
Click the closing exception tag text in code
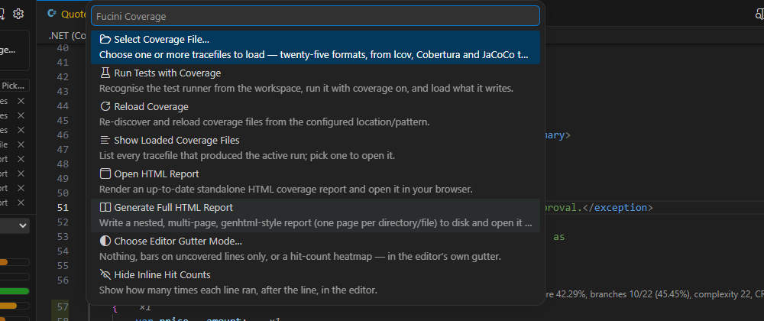click(617, 208)
